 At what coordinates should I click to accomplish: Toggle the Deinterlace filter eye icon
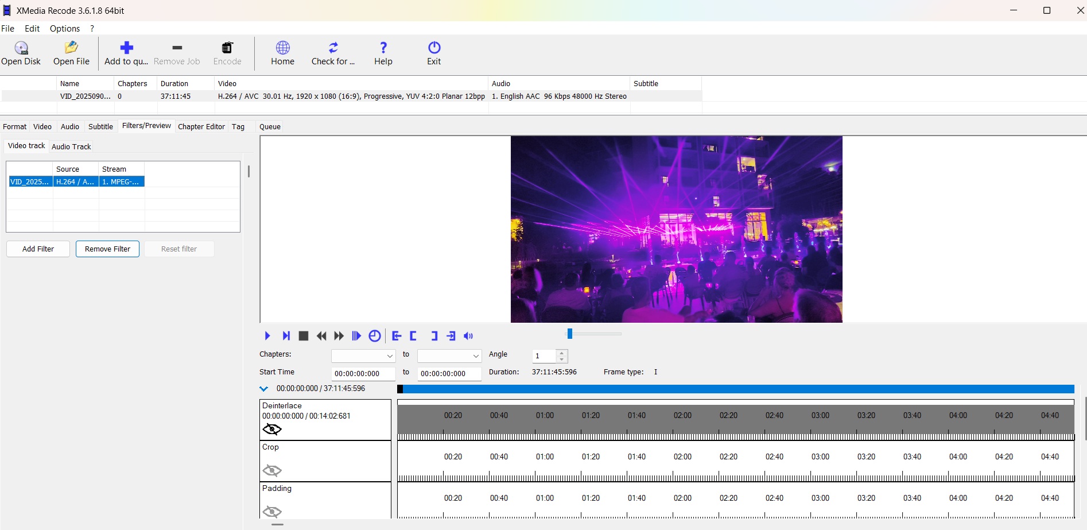[272, 430]
